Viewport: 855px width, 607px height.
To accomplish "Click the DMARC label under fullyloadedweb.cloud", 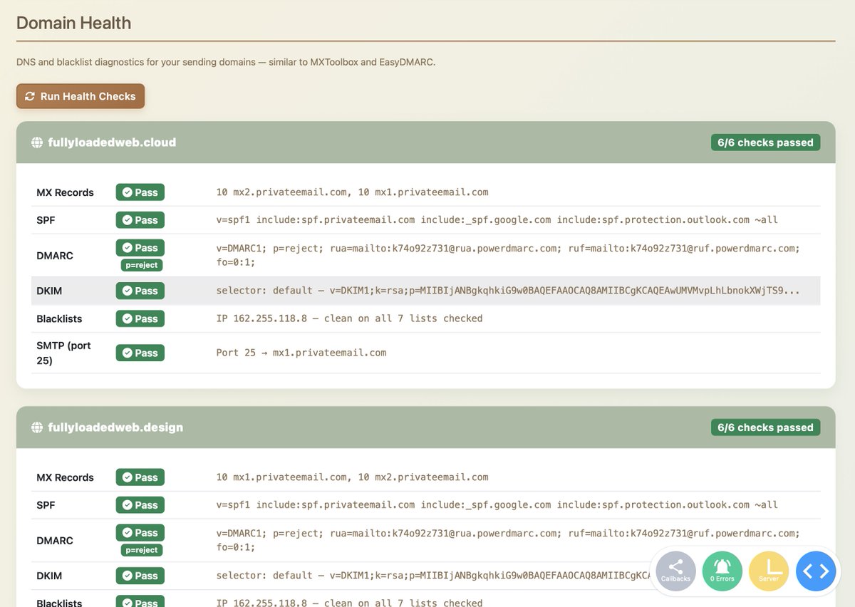I will pyautogui.click(x=55, y=255).
